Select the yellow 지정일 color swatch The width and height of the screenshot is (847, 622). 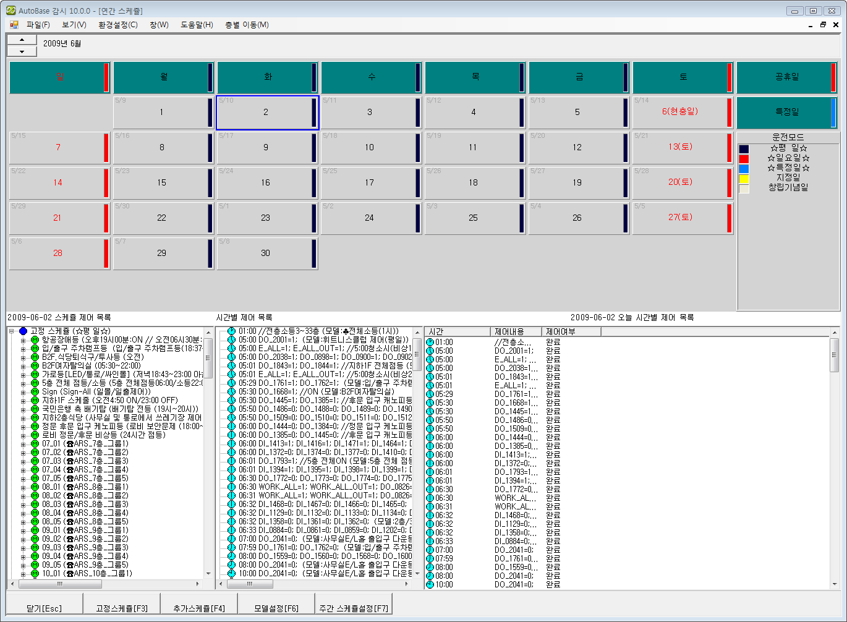point(744,179)
